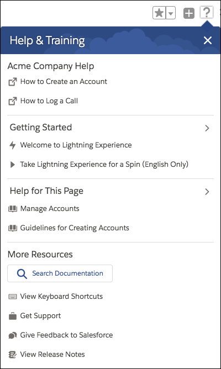Click chat bubbles icon beside Give Feedback
This screenshot has width=221, height=369.
pos(13,335)
